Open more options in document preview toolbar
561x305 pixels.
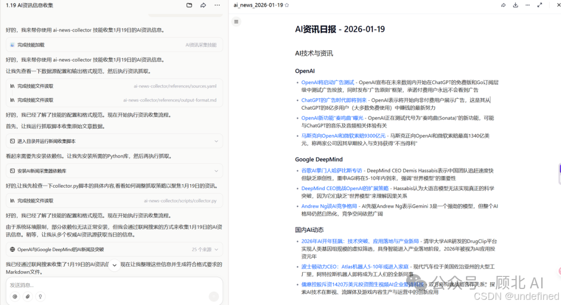coord(528,5)
